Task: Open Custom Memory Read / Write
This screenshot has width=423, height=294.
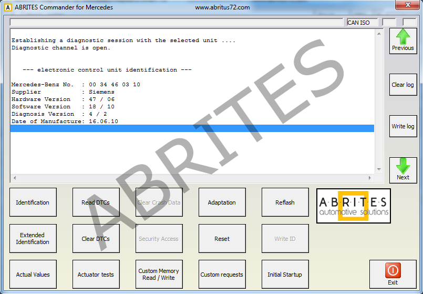Action: coord(159,275)
